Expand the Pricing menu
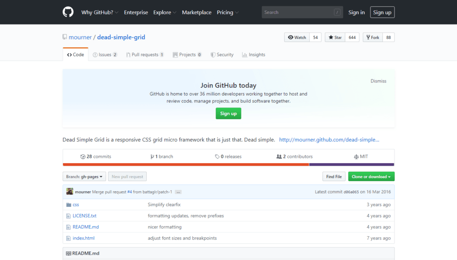457x260 pixels. [228, 12]
